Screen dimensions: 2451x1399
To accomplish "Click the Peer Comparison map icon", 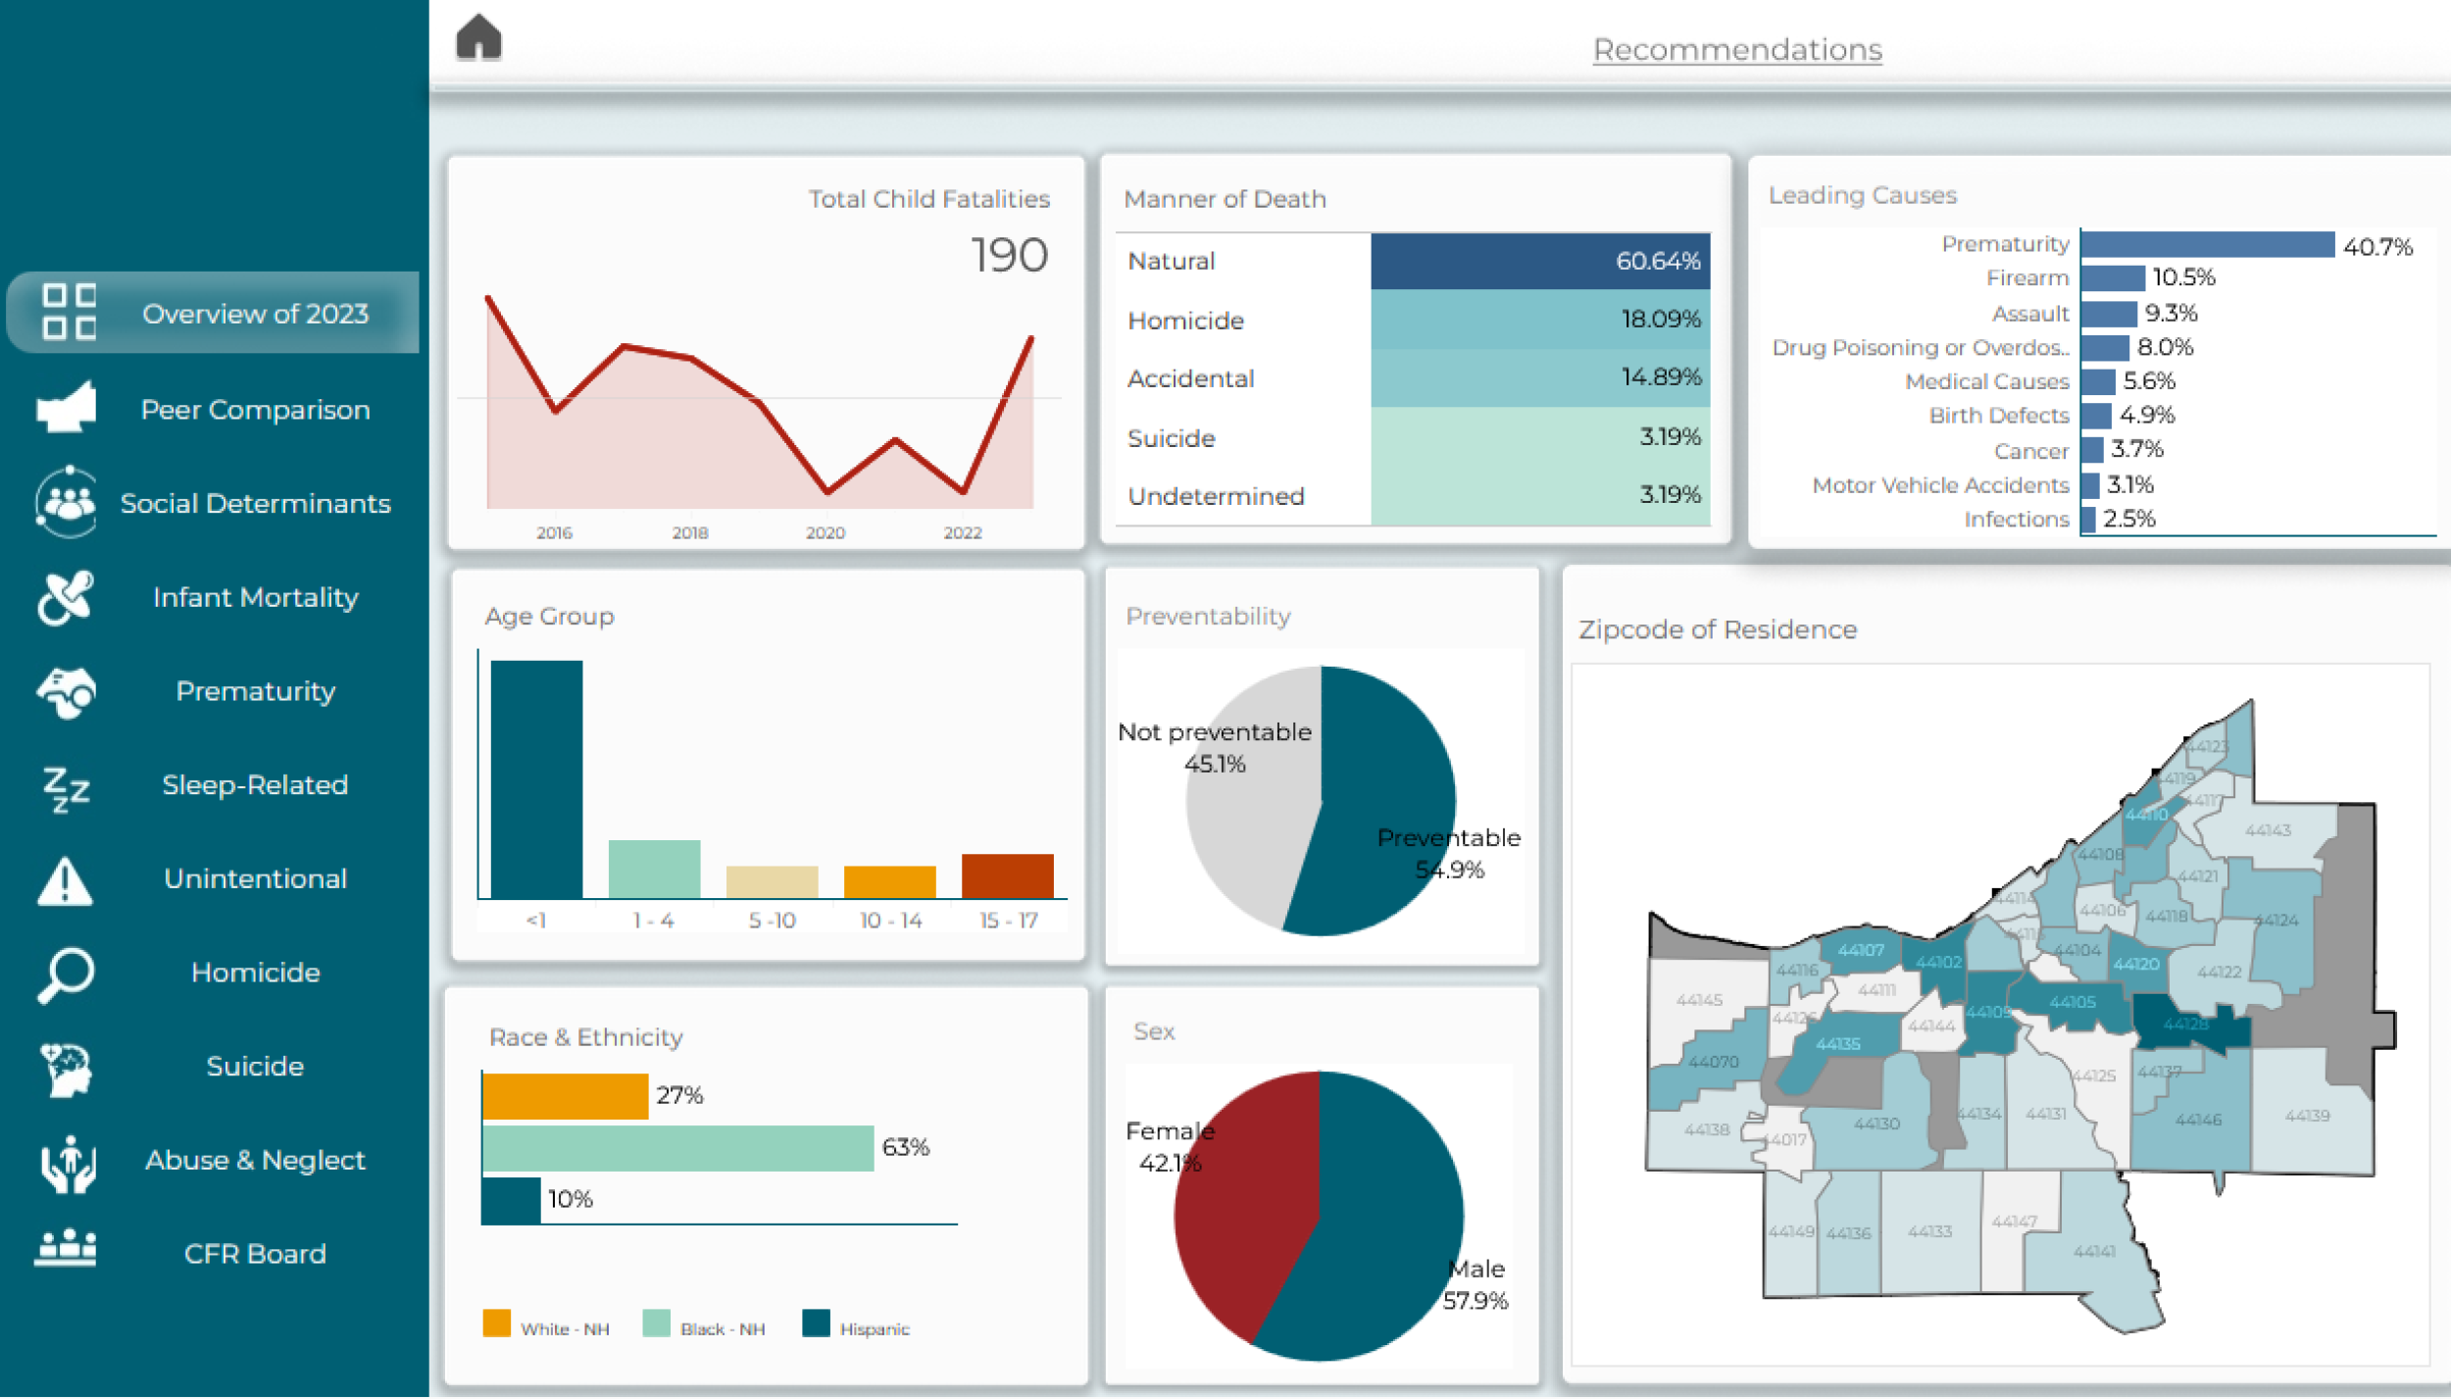I will pos(66,408).
